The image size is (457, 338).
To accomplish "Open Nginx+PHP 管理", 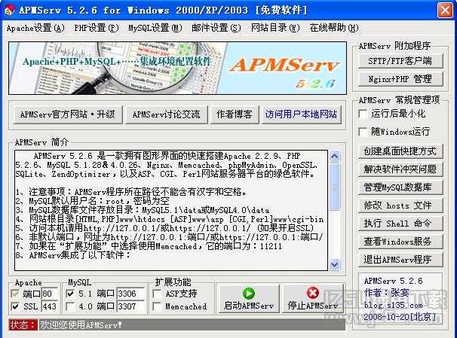I will pos(400,79).
